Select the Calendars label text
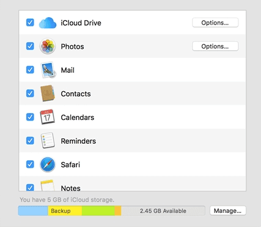261x227 pixels. [78, 117]
